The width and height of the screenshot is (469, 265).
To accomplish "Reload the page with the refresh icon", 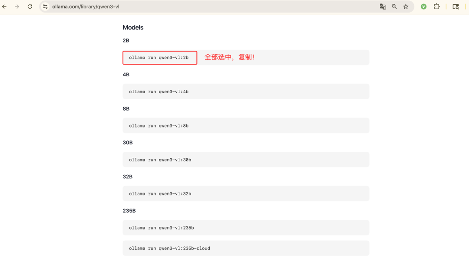I will 30,7.
